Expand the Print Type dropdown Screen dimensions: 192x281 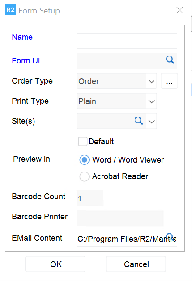point(151,101)
